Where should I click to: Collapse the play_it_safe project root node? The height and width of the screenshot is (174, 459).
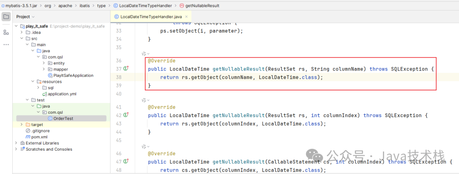click(x=17, y=26)
